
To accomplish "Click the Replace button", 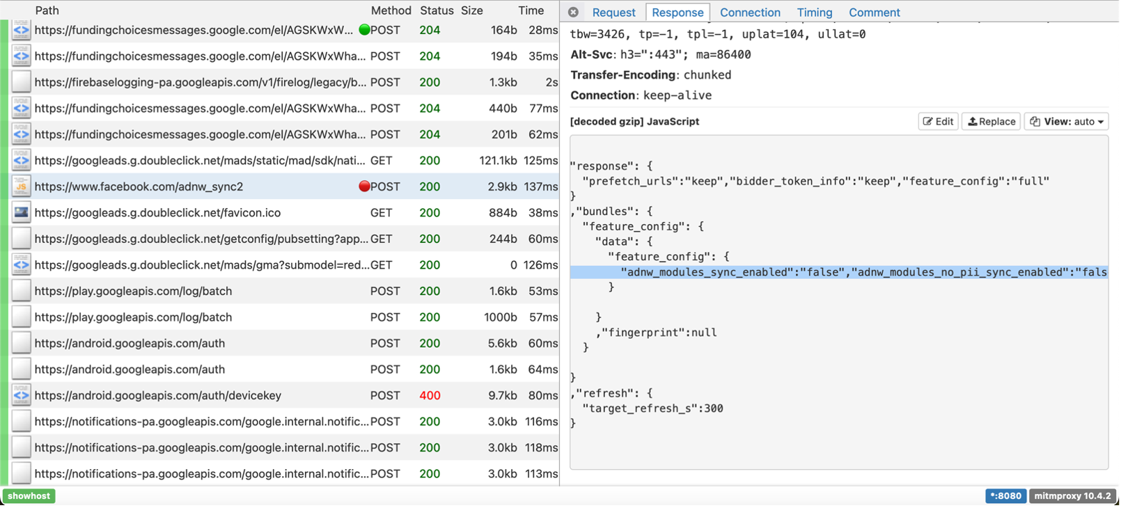I will [991, 122].
